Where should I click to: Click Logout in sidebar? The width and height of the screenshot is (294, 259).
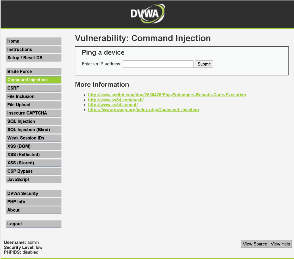tap(33, 224)
